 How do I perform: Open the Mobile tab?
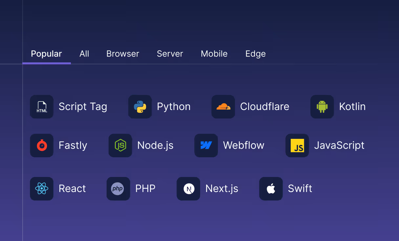point(214,54)
